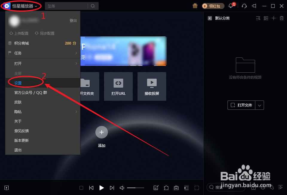Open the gift box icon
Image resolution: width=287 pixels, height=195 pixels.
click(x=195, y=6)
